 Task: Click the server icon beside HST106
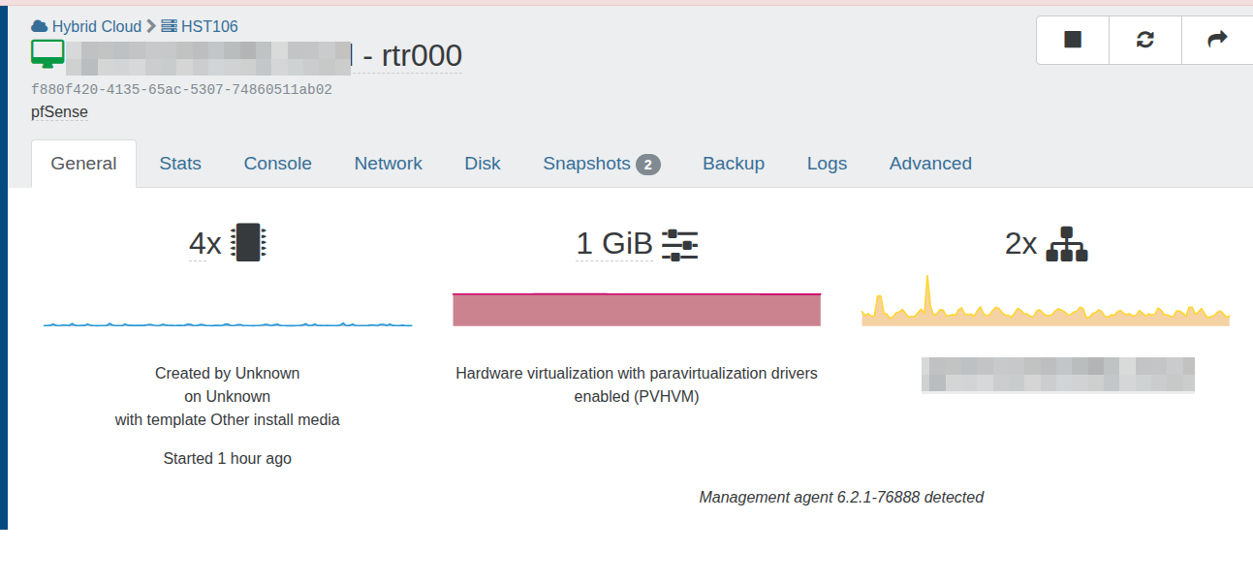[169, 26]
